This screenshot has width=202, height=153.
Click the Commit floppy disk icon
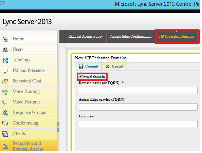81,66
